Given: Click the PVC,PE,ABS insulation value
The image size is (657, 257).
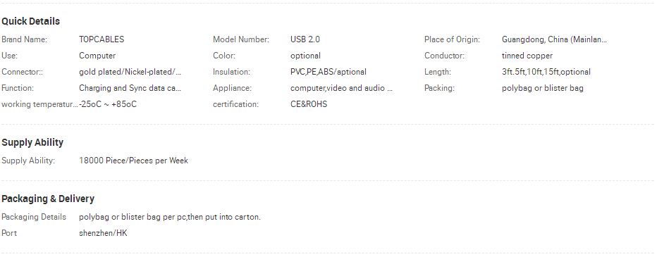Looking at the screenshot, I should (x=328, y=72).
